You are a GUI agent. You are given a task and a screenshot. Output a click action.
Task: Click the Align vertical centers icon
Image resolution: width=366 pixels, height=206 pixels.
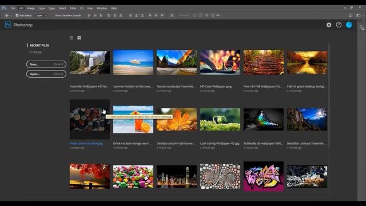pyautogui.click(x=95, y=15)
